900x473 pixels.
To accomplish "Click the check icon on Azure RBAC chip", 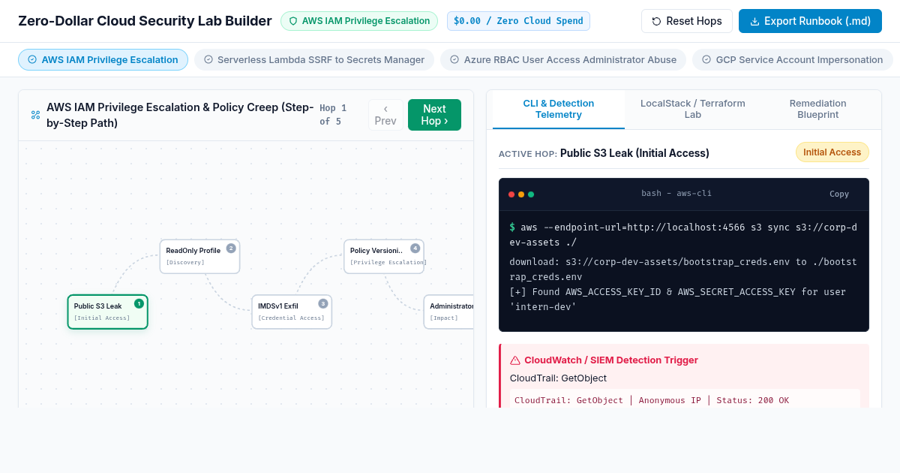I will click(x=454, y=59).
